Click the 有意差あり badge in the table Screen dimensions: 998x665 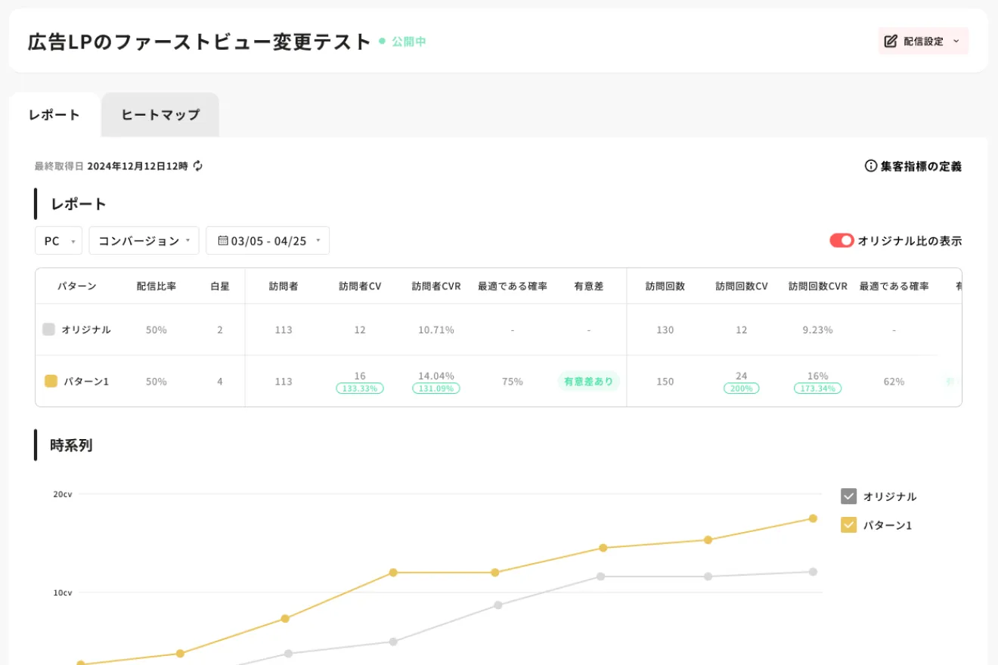[x=588, y=381]
